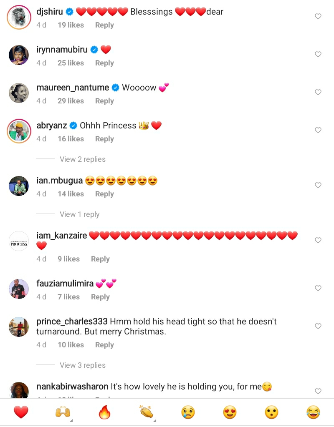Tap the raised hands emoji reaction
This screenshot has height=427, width=334.
(62, 412)
